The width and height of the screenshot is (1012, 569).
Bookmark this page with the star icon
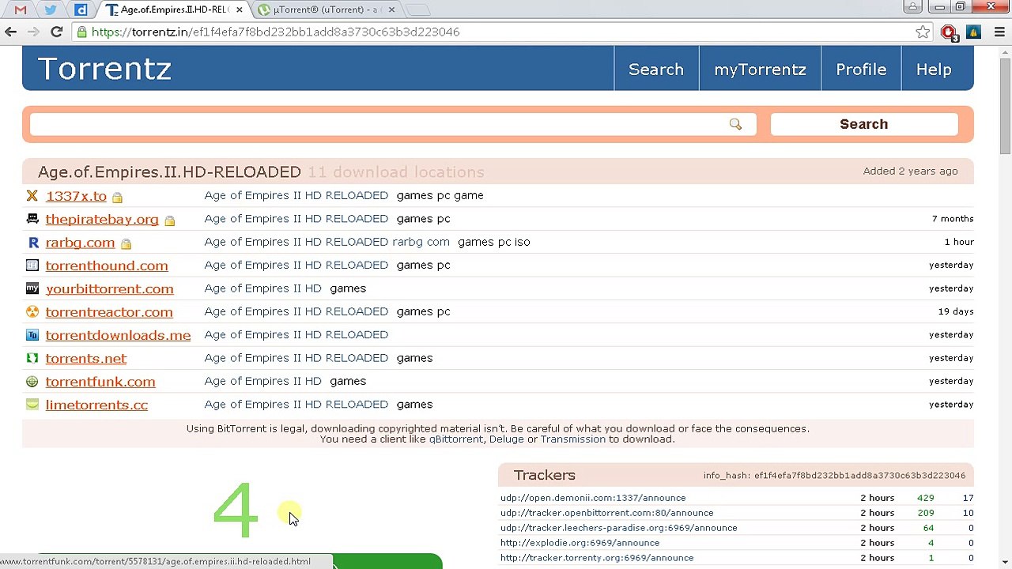tap(923, 32)
